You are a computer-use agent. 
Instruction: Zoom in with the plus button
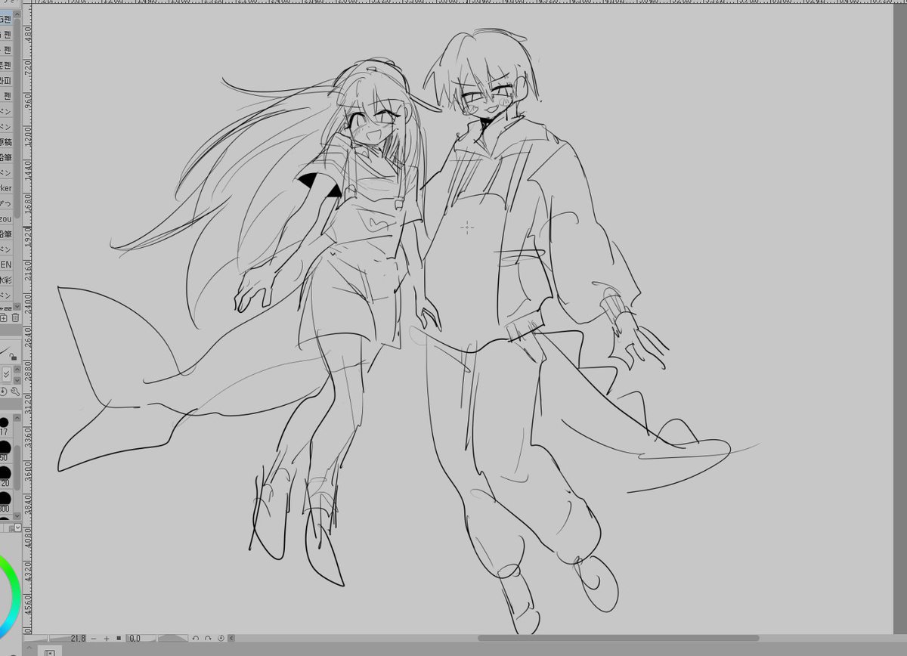[107, 639]
